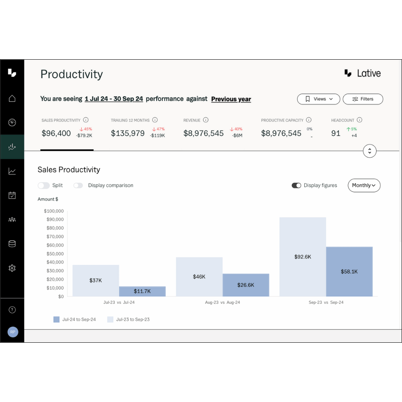Click the Sales Productivity info icon
Viewport: 402px width, 402px height.
pos(86,120)
